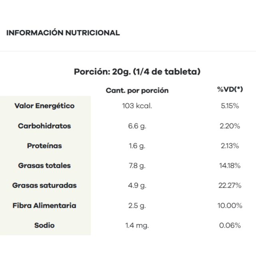
Task: Click the 1.4 mg. sodium amount
Action: (137, 226)
